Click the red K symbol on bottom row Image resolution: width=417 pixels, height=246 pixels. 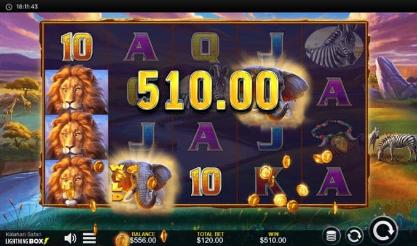tap(270, 181)
